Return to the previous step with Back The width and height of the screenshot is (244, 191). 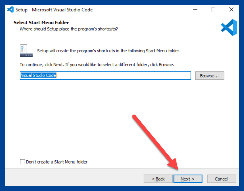click(x=158, y=179)
